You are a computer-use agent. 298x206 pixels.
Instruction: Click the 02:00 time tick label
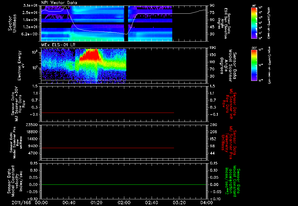[124, 203]
